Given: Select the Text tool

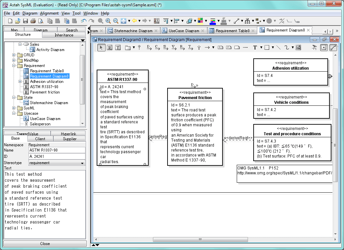Looking at the screenshot, I should pyautogui.click(x=255, y=47).
